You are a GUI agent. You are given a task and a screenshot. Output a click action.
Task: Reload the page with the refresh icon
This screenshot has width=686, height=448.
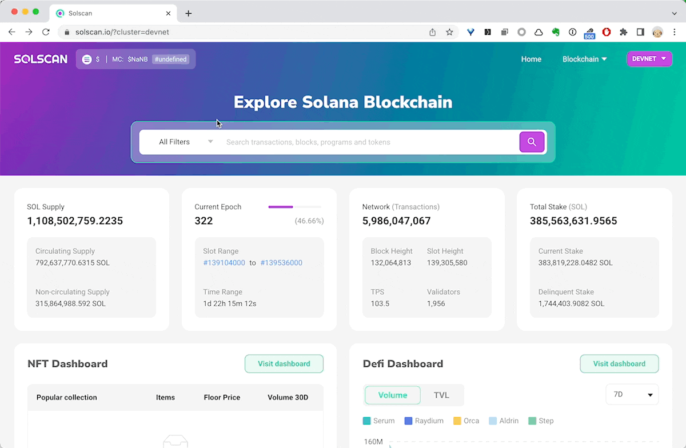point(46,32)
